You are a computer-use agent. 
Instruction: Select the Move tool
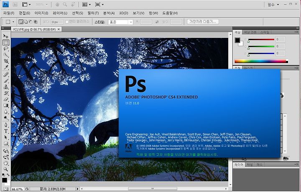6,36
